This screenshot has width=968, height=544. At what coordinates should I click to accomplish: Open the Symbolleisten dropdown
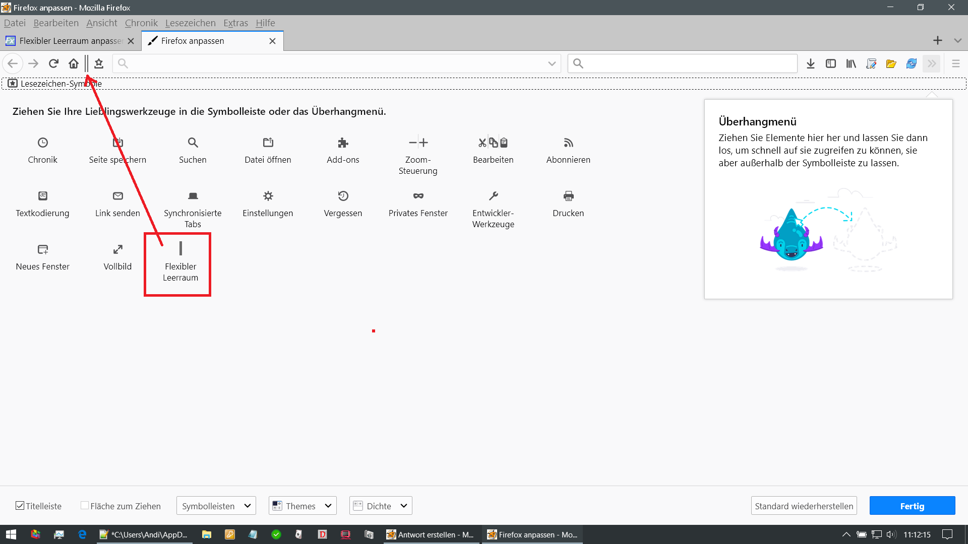[216, 506]
